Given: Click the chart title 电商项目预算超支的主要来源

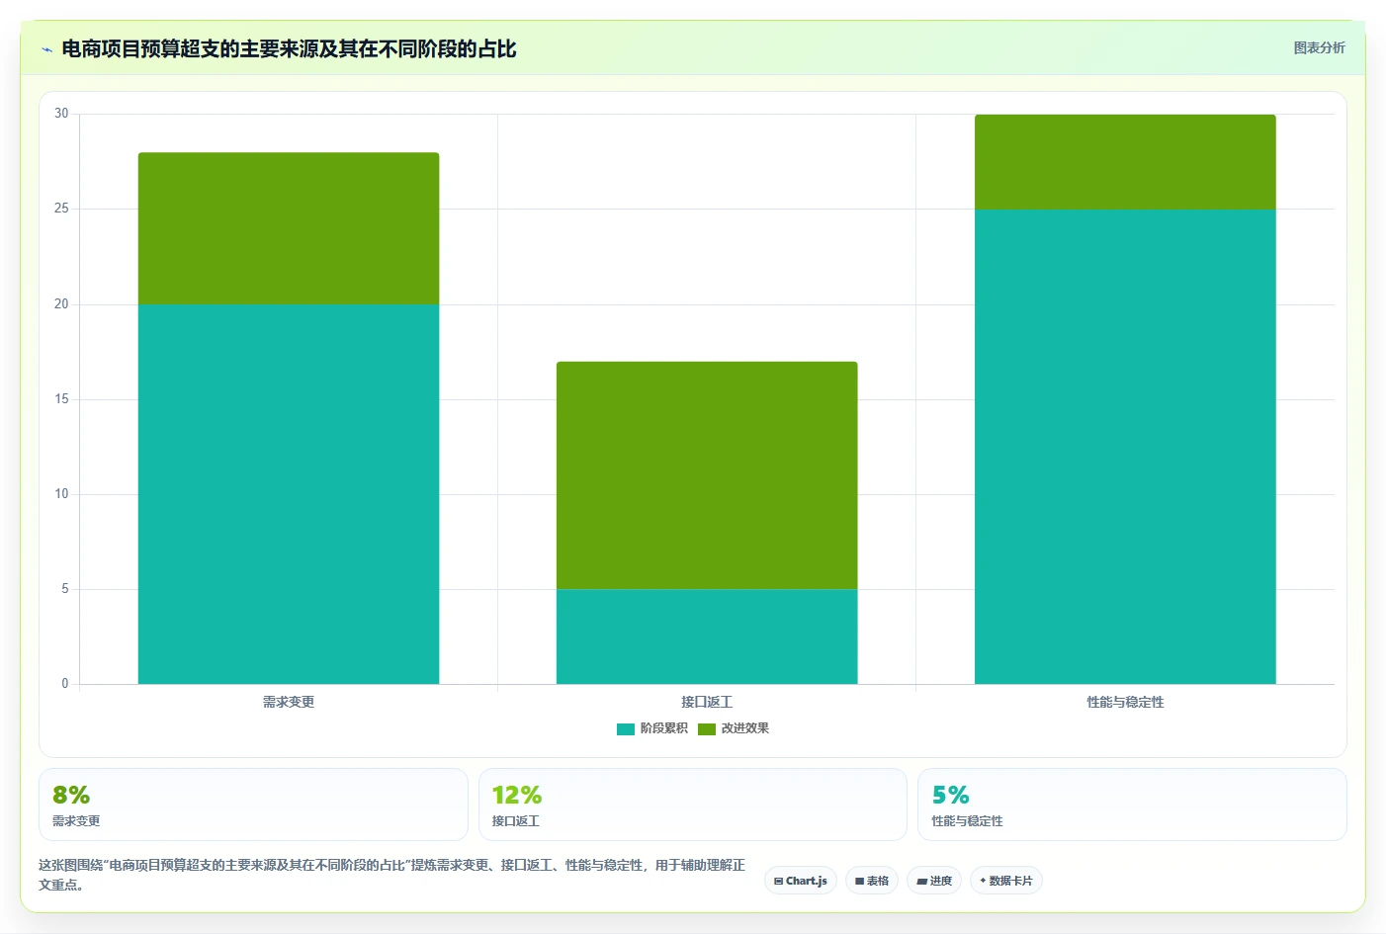Looking at the screenshot, I should (x=289, y=49).
